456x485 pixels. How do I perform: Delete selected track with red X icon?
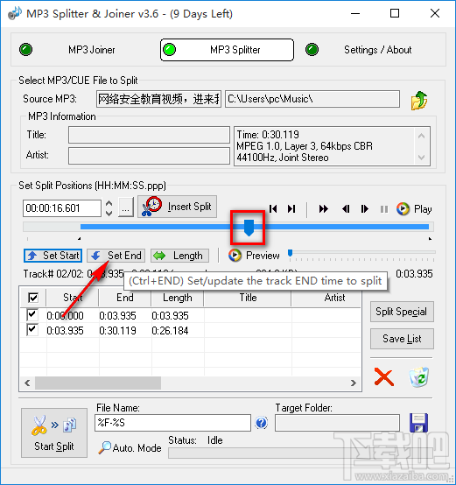tap(384, 376)
